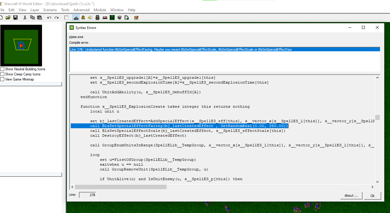Click the Syntax Errors window title icon
Viewport: 390px width, 213px height.
pyautogui.click(x=72, y=27)
